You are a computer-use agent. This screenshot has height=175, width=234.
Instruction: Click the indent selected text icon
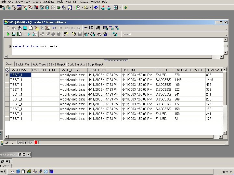tap(85, 28)
